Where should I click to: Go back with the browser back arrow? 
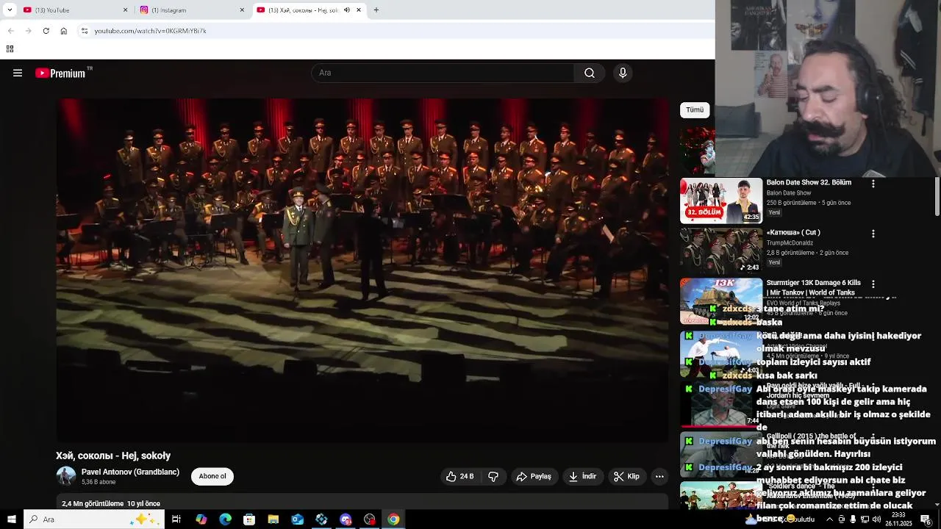coord(10,31)
